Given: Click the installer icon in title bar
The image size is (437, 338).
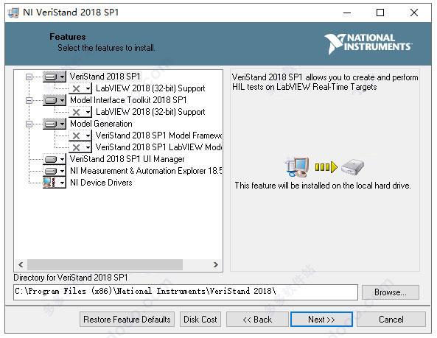Looking at the screenshot, I should click(x=13, y=13).
